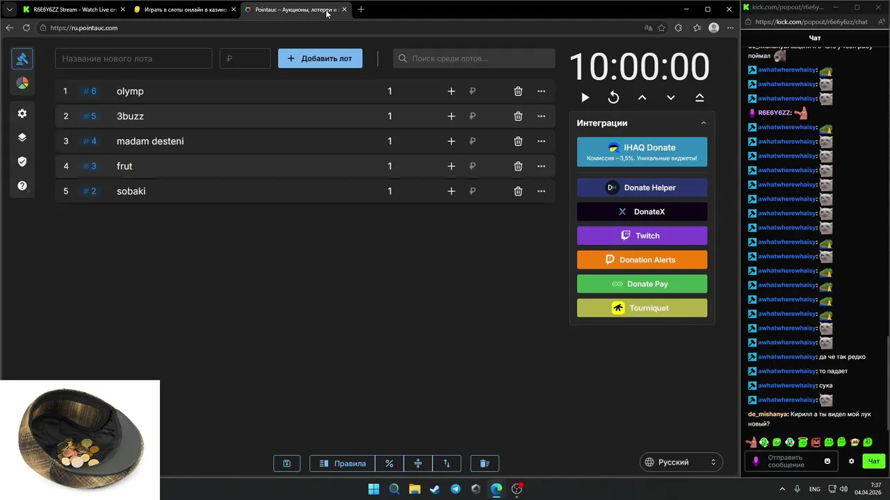Click the clear-all lots trash icon
This screenshot has width=890, height=500.
point(485,463)
